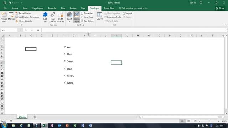Click the macro recording status icon
Screen dimensions: 228x128
pyautogui.click(x=11, y=121)
